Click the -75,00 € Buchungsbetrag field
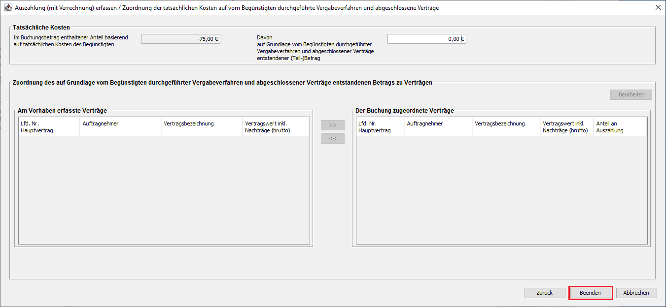The height and width of the screenshot is (307, 666). tap(180, 39)
